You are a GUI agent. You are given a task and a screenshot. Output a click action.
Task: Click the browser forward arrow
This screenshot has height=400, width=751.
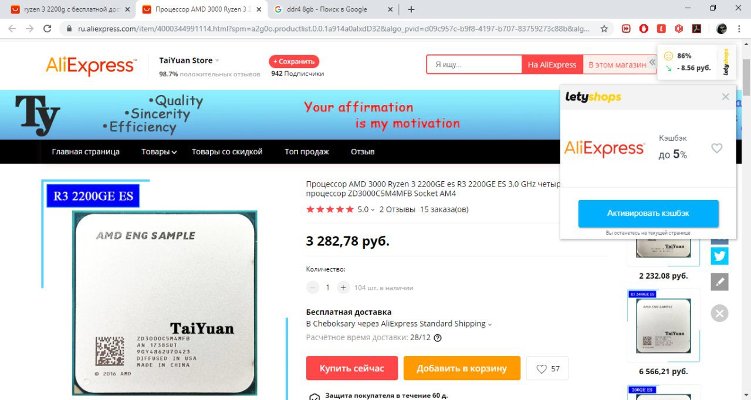(29, 28)
